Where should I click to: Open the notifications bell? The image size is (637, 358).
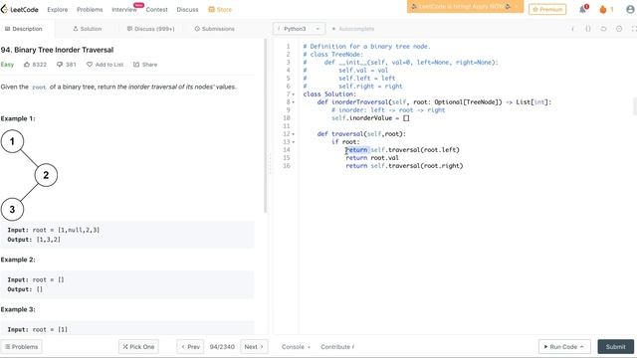click(583, 9)
